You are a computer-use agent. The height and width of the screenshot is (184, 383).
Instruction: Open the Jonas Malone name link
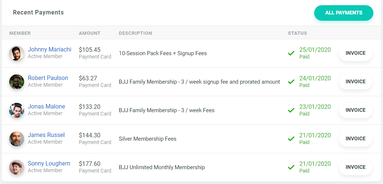point(46,107)
